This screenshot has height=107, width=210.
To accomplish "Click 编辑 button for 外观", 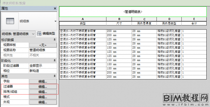I will 43,102.
